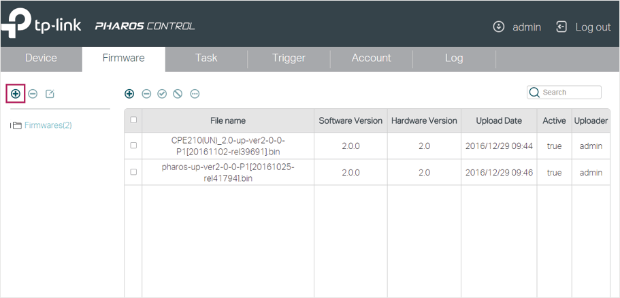Viewport: 620px width, 298px height.
Task: Select the Firmwares(2) group link
Action: pyautogui.click(x=48, y=125)
